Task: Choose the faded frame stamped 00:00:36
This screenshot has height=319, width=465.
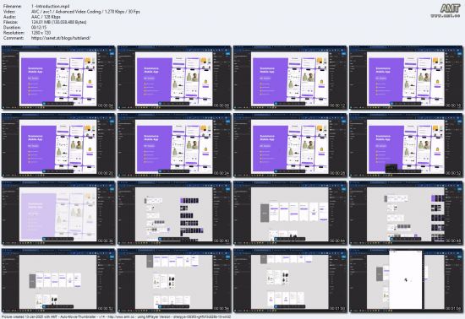Action: point(58,213)
